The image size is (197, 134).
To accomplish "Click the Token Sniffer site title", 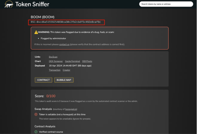I will (32, 4).
